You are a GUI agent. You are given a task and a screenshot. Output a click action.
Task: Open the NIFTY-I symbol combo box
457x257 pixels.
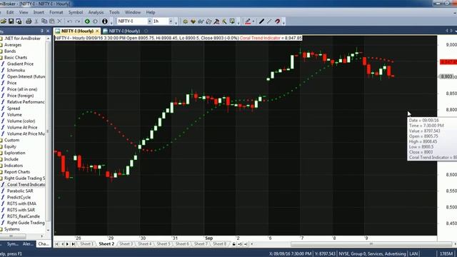134,21
